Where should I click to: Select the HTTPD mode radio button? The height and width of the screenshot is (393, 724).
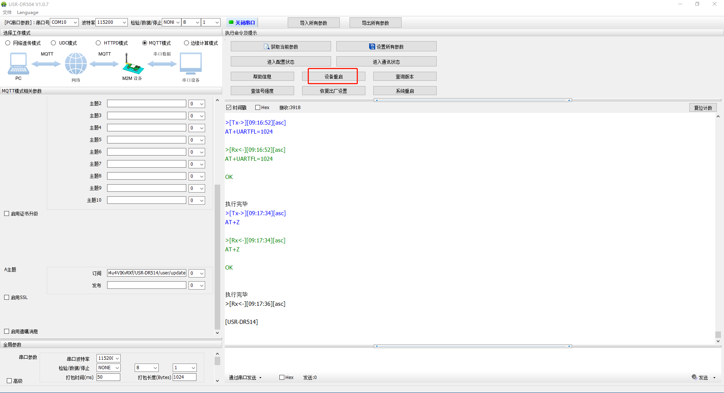98,43
